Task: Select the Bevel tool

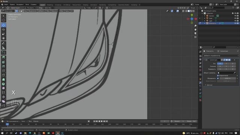Action: 3,66
